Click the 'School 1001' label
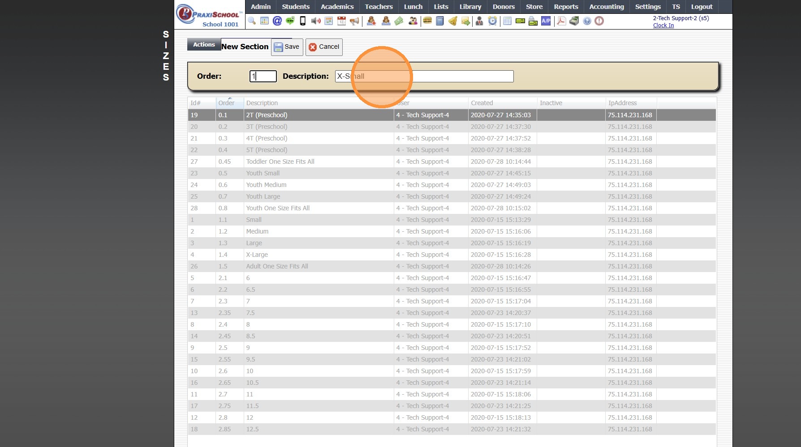 point(220,24)
